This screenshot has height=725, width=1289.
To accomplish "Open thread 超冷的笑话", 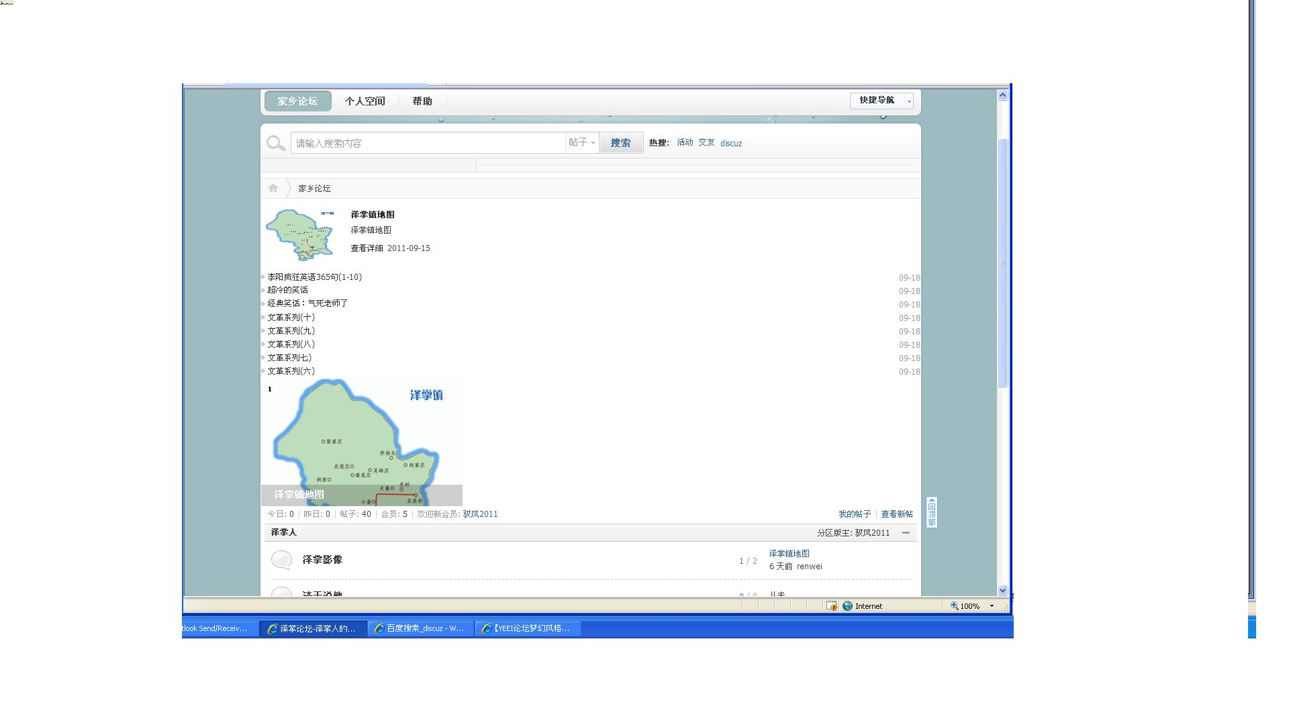I will 287,290.
